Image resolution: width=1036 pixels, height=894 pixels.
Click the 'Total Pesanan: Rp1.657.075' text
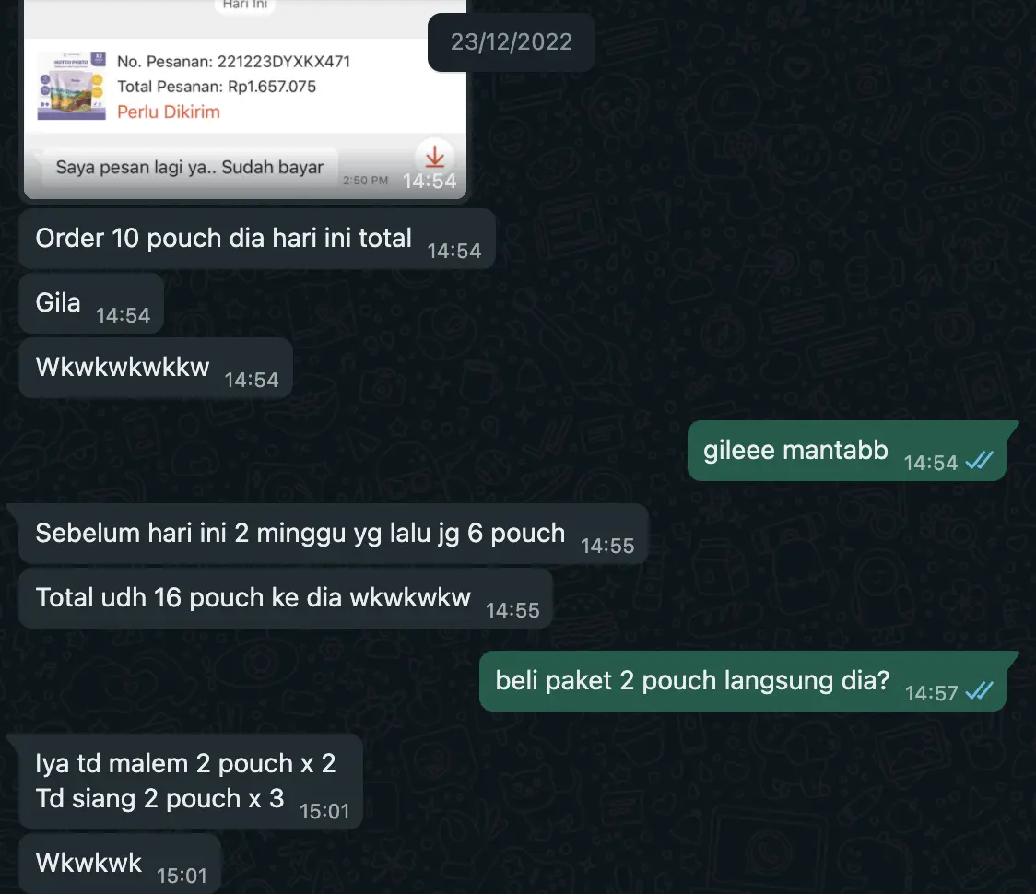click(x=217, y=87)
